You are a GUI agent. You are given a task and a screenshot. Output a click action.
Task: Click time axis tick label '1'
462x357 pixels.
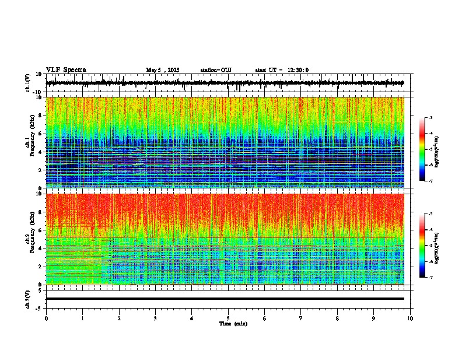point(82,318)
